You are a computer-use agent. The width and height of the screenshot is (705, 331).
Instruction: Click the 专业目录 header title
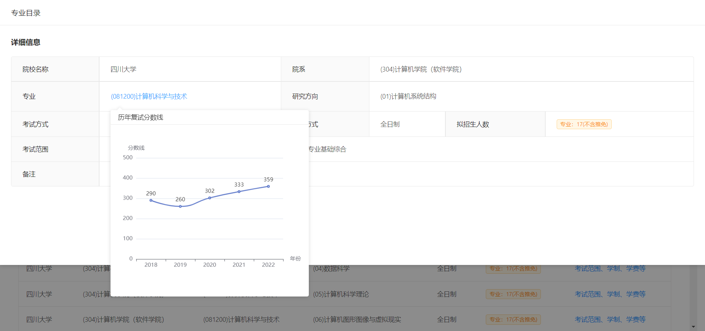click(x=26, y=13)
